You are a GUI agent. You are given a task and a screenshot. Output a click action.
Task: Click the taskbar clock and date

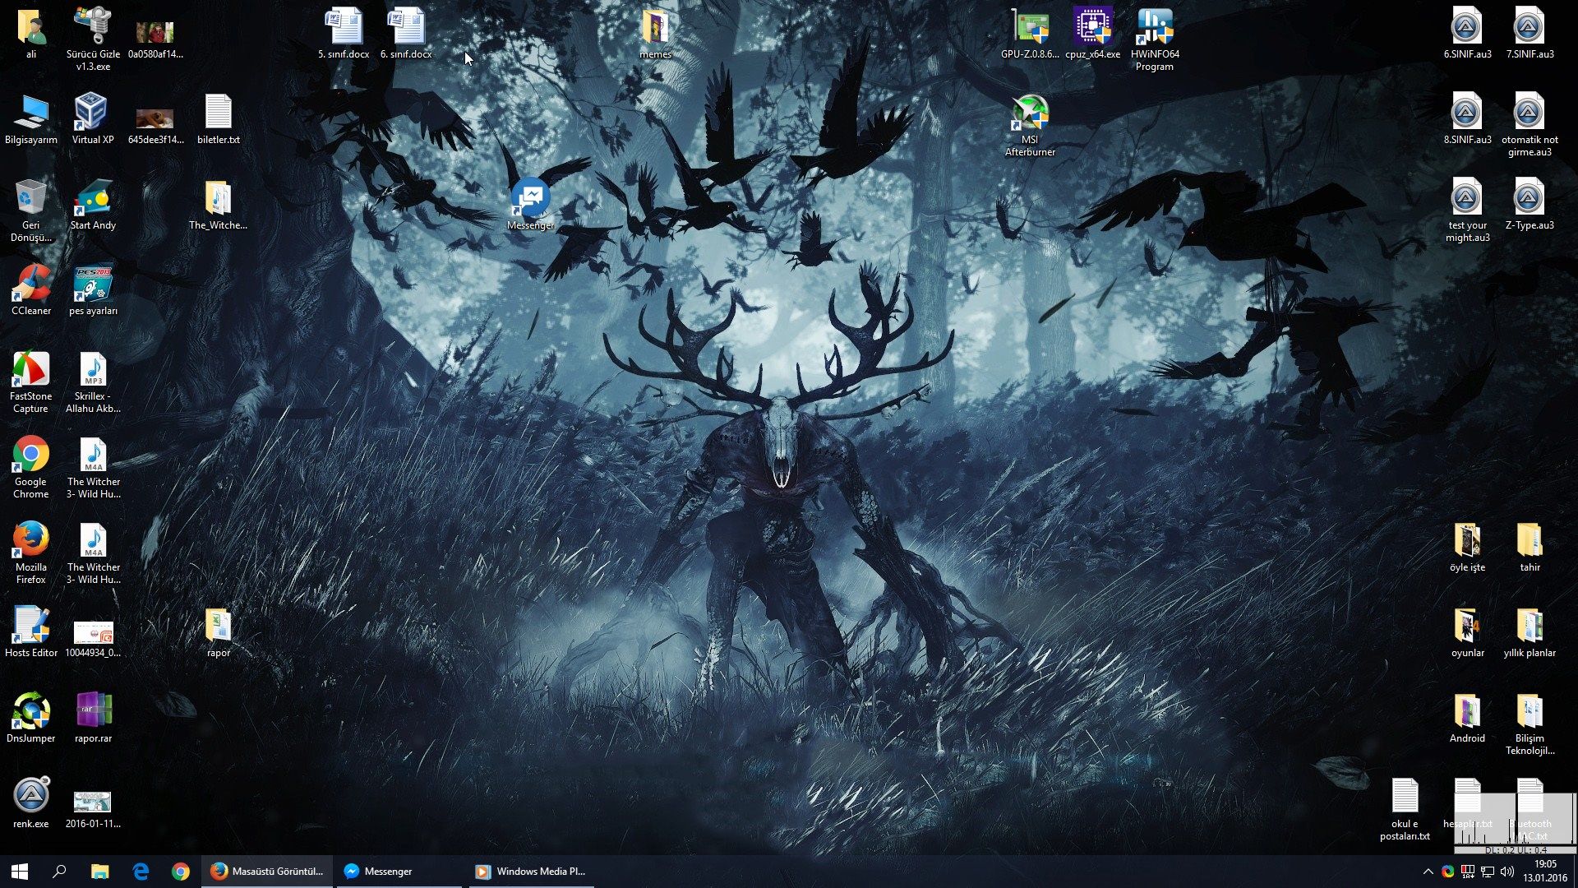click(x=1544, y=872)
